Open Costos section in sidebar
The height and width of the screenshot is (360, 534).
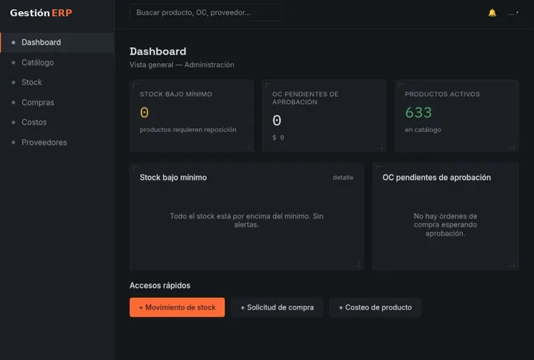pyautogui.click(x=57, y=122)
